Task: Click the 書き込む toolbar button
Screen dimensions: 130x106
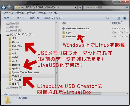Action: (34, 18)
